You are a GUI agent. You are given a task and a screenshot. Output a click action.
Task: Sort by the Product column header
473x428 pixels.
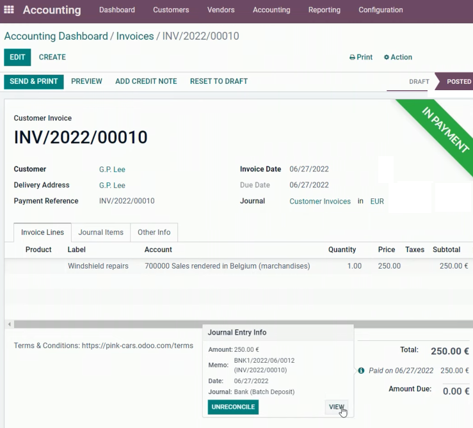pos(38,250)
